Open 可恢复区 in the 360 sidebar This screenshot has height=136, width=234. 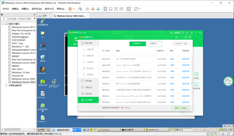tap(88, 81)
